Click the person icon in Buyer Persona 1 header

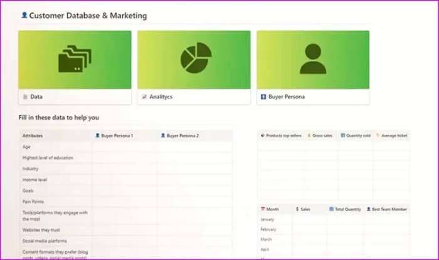pos(98,135)
